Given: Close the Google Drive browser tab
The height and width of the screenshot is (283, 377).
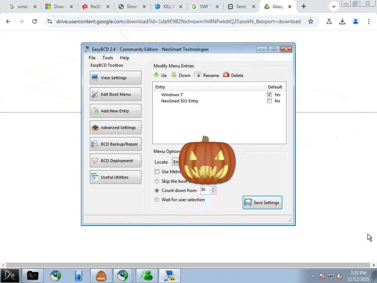Looking at the screenshot, I should click(x=290, y=7).
